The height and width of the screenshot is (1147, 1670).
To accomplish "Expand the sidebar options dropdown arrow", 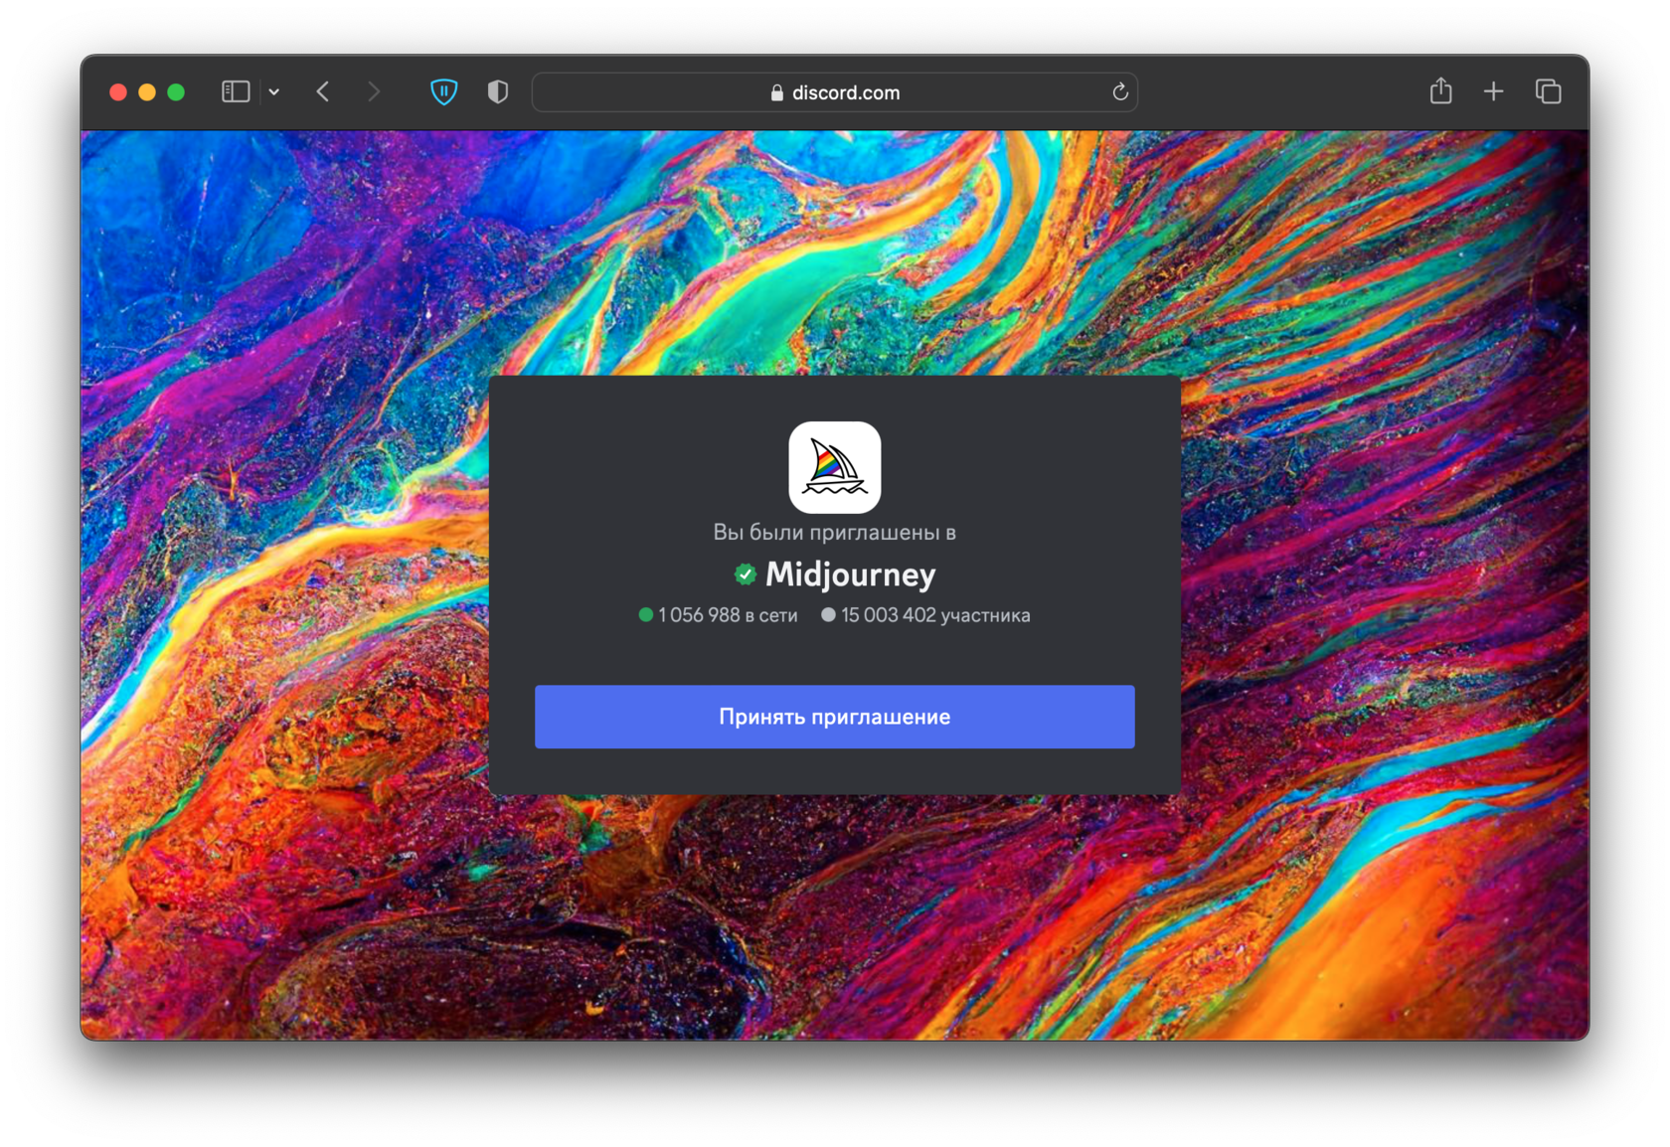I will 274,92.
